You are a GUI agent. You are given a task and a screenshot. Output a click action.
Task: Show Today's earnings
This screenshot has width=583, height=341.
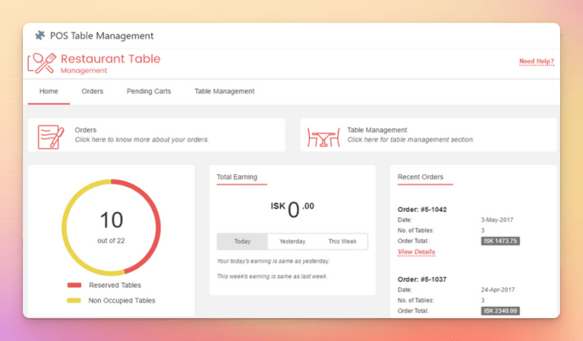coord(242,242)
